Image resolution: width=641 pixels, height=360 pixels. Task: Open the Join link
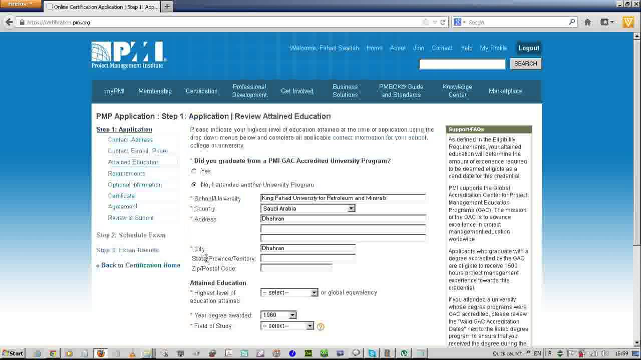point(419,48)
